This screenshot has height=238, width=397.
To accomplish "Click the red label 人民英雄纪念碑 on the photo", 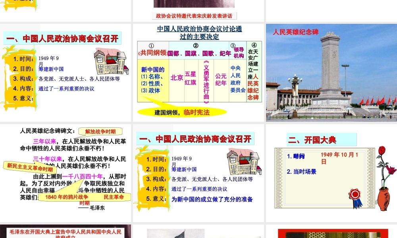I will (x=295, y=32).
